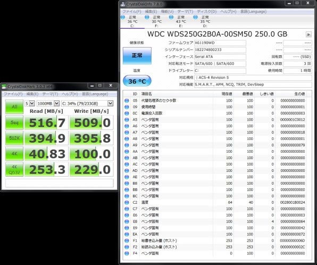
Task: Click the status icon of attribute 0C
Action: tap(127, 113)
